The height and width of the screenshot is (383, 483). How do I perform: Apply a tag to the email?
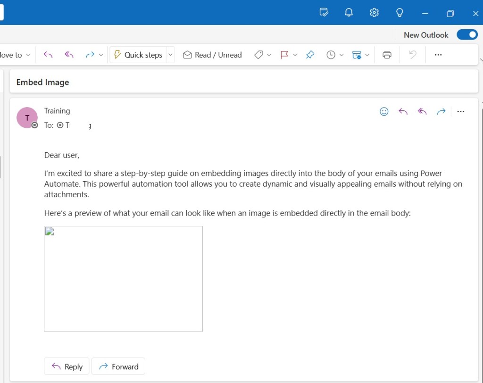coord(259,55)
